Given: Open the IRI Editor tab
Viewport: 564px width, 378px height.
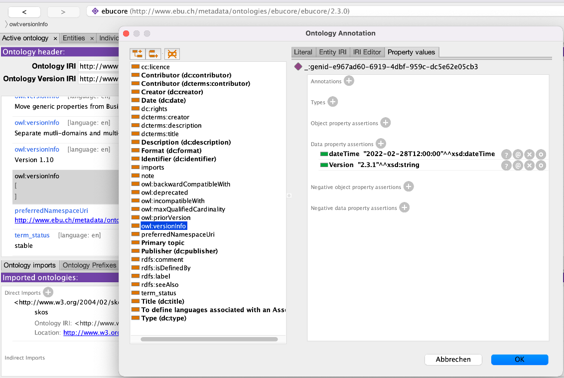Looking at the screenshot, I should pos(367,52).
